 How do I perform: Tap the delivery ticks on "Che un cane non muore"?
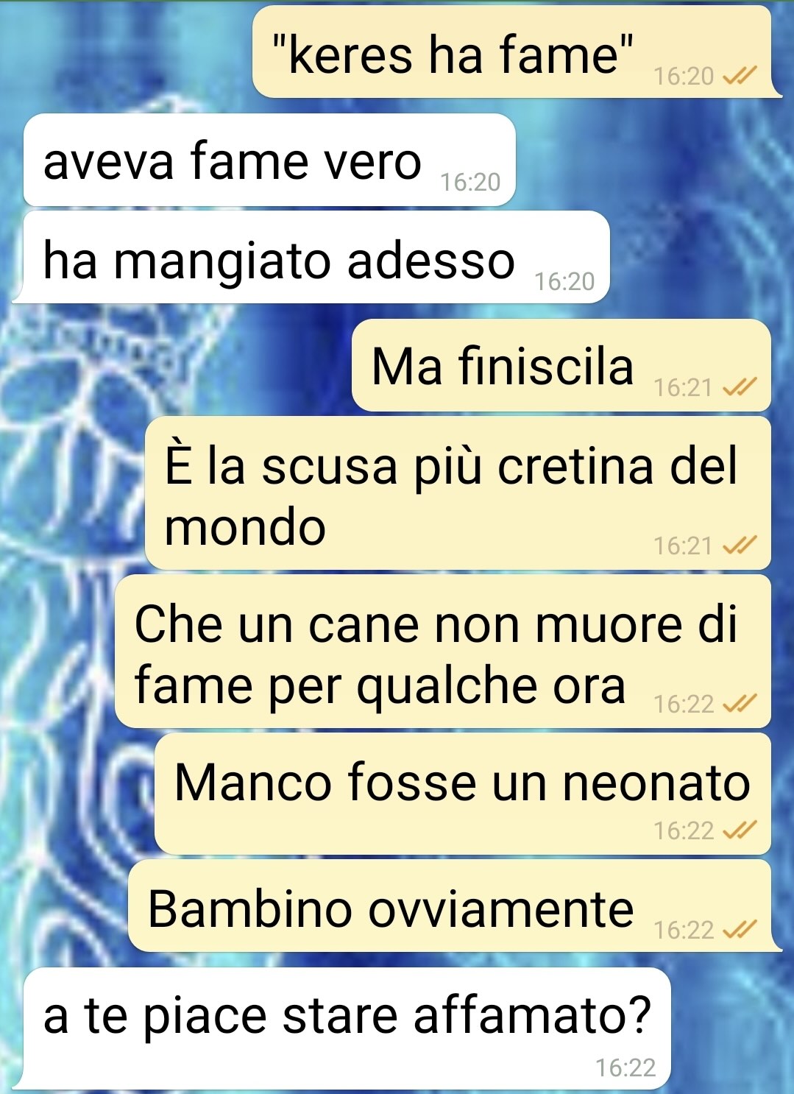(x=740, y=704)
